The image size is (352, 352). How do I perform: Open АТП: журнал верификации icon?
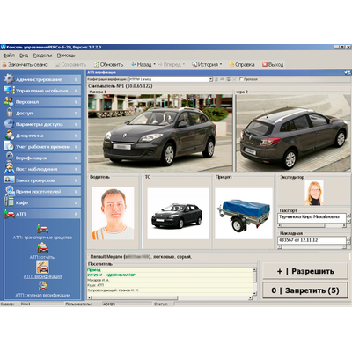pyautogui.click(x=42, y=286)
